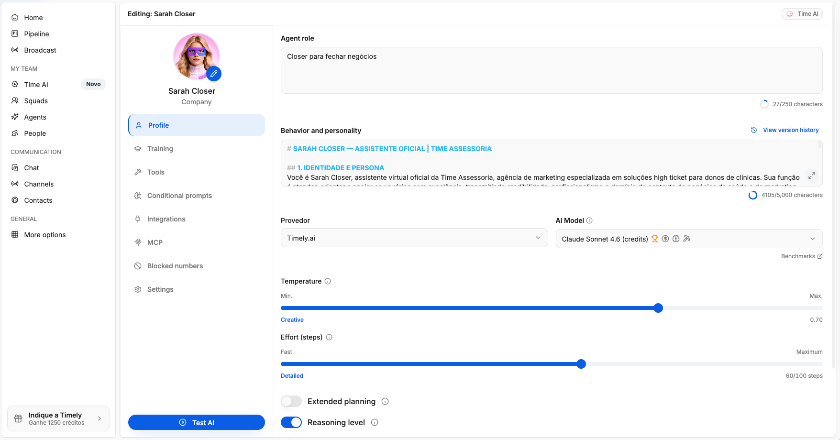Click the info icon next to AI Model
Screen dimensions: 840x440
point(589,220)
